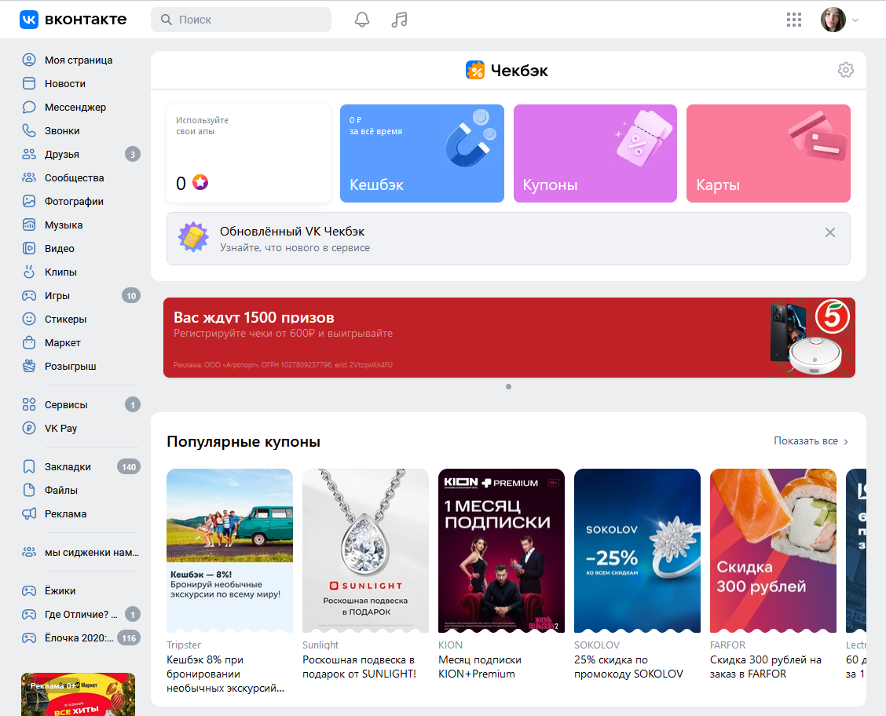
Task: Open the SOKOLOV -25% coupon thumbnail
Action: tap(637, 550)
